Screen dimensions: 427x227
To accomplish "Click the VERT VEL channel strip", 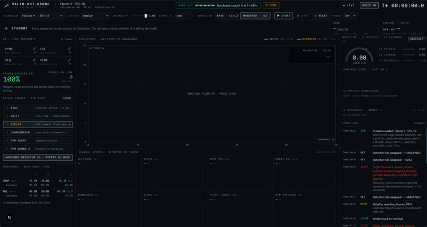I will 241,173.
